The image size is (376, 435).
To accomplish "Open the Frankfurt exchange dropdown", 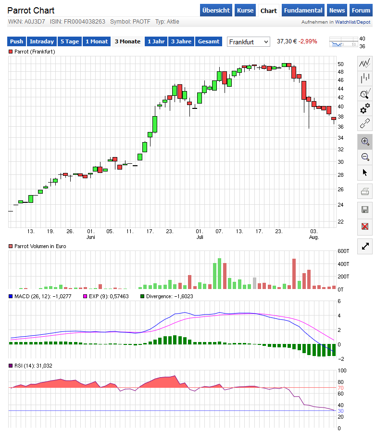I will [249, 42].
